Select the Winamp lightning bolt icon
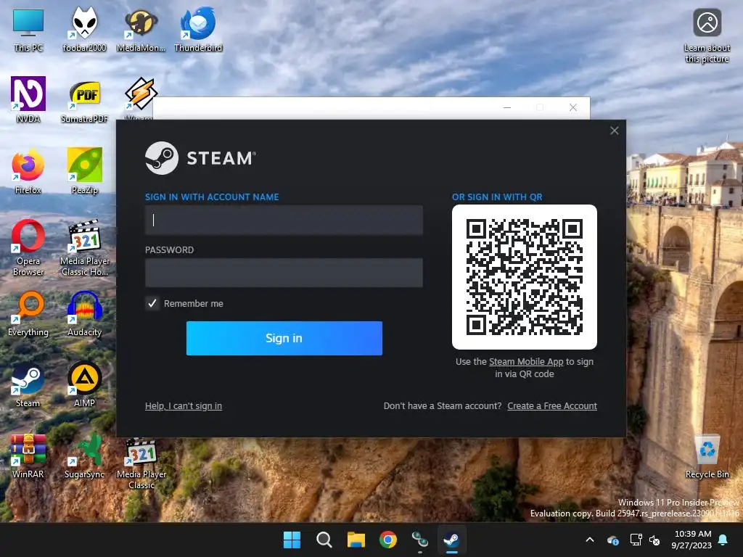Image resolution: width=743 pixels, height=557 pixels. click(x=141, y=94)
